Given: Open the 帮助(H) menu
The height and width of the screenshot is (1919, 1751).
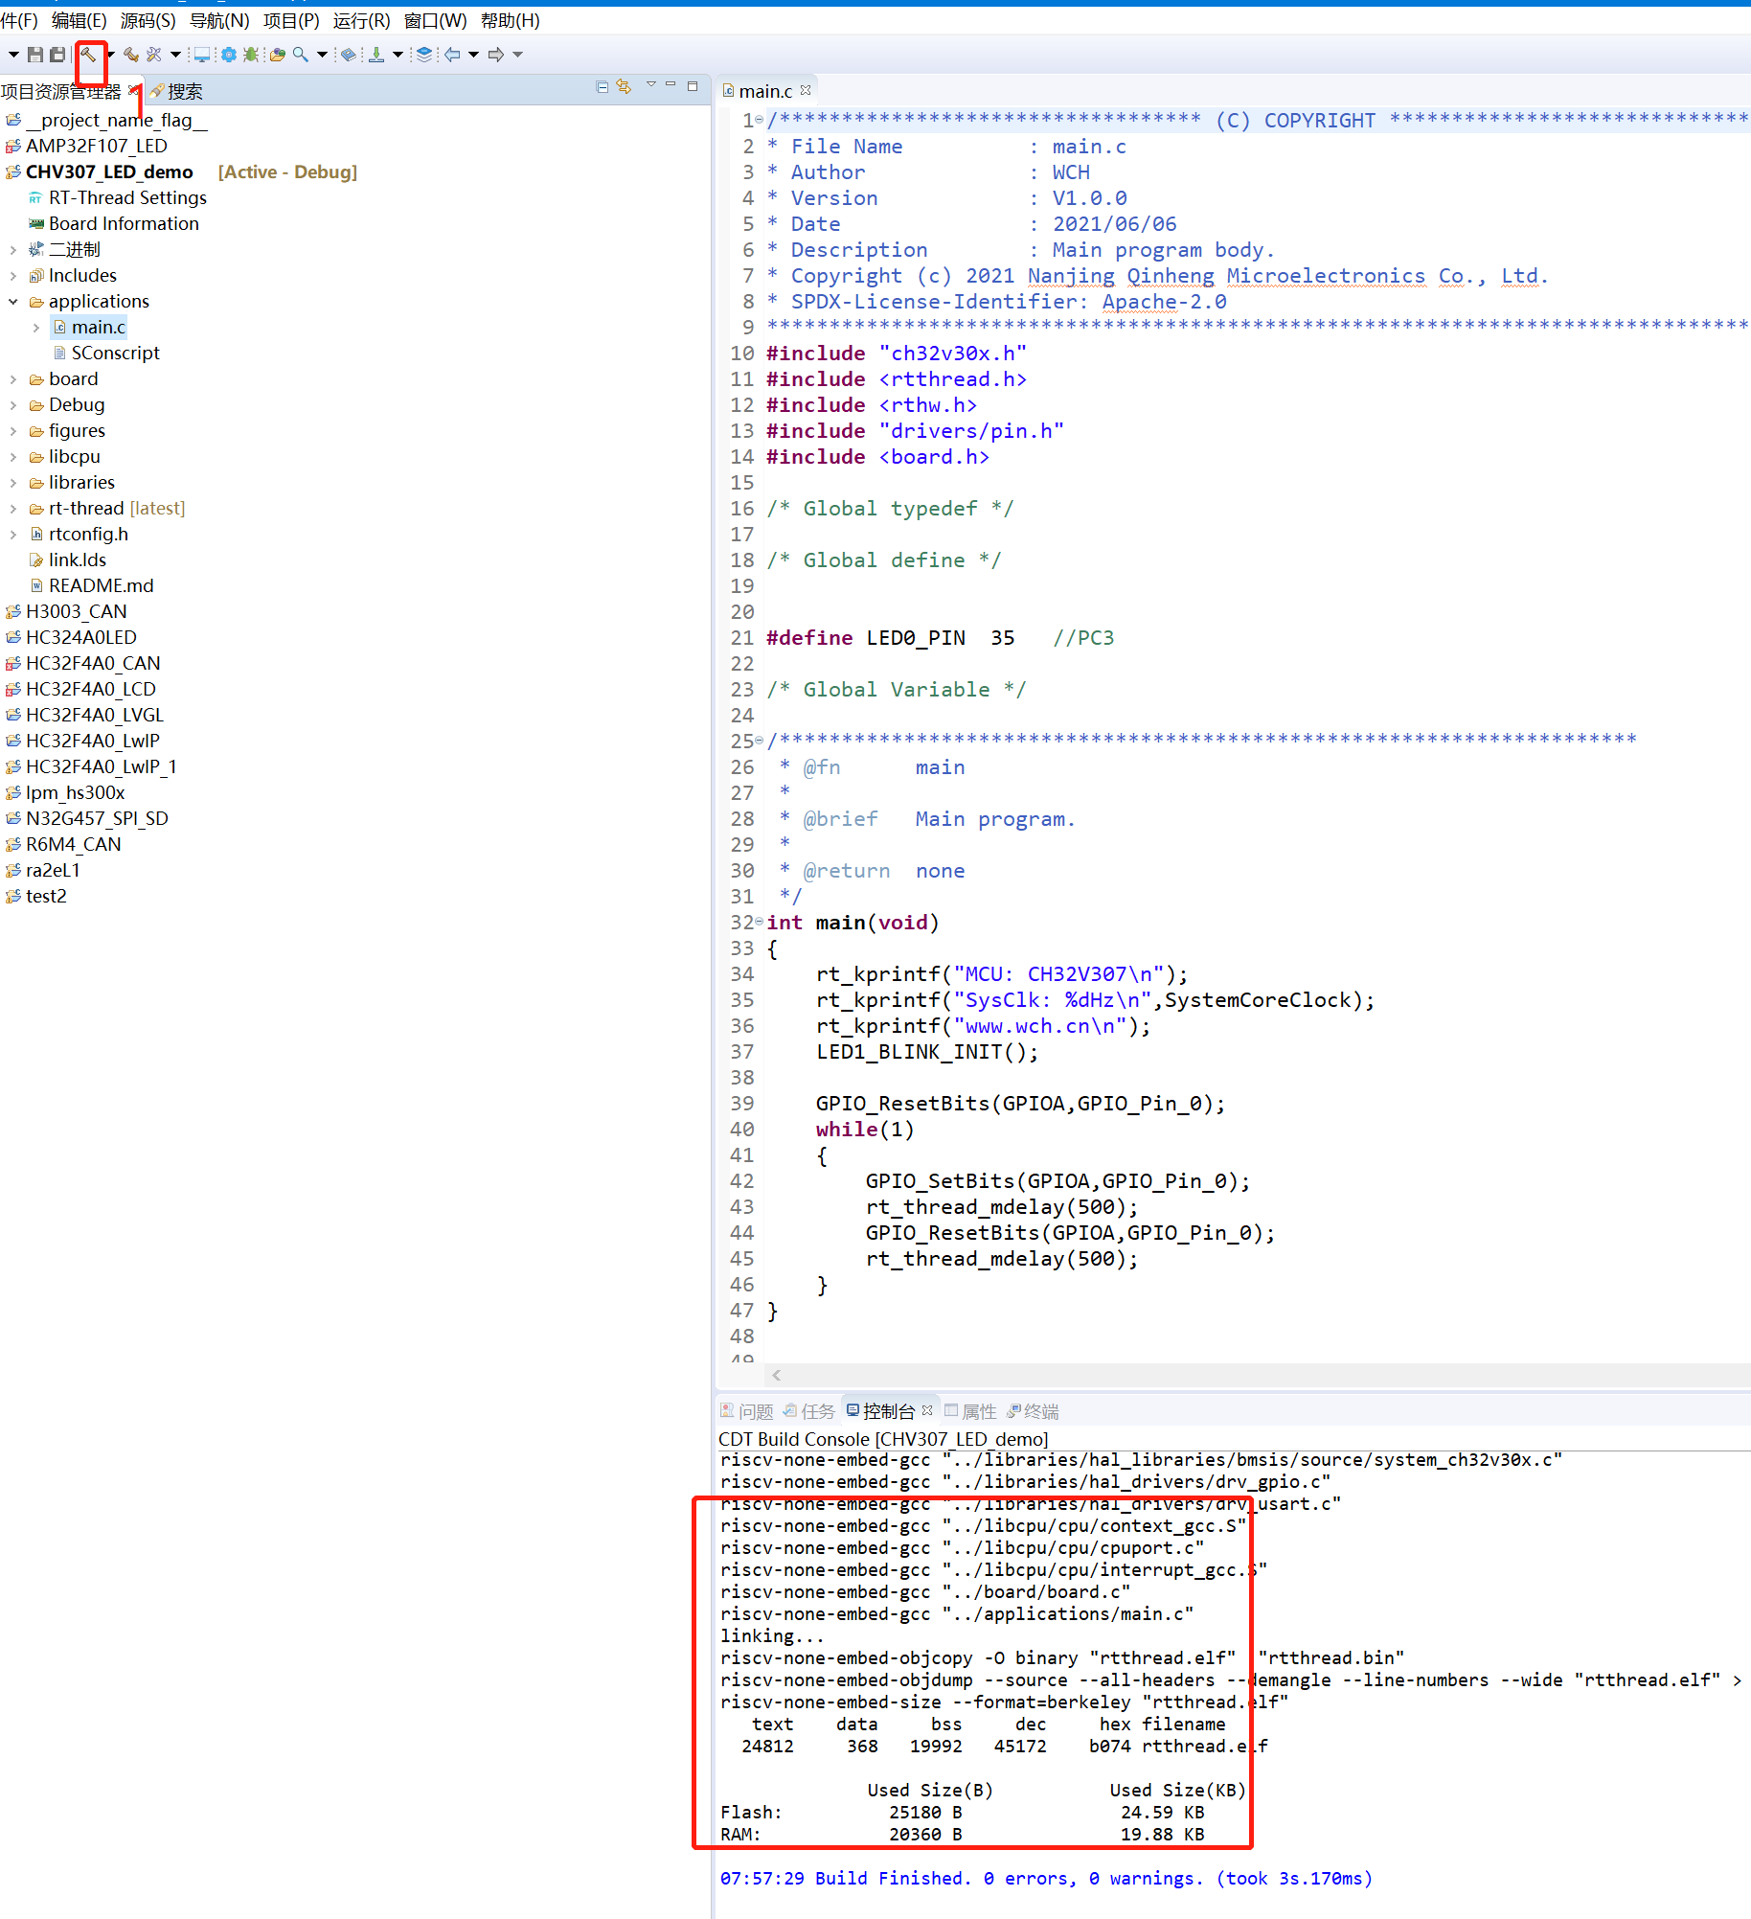Looking at the screenshot, I should tap(510, 20).
